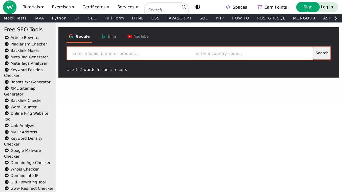Open Full Form in the topics bar
Screen dimensions: 342x192
[x=114, y=18]
